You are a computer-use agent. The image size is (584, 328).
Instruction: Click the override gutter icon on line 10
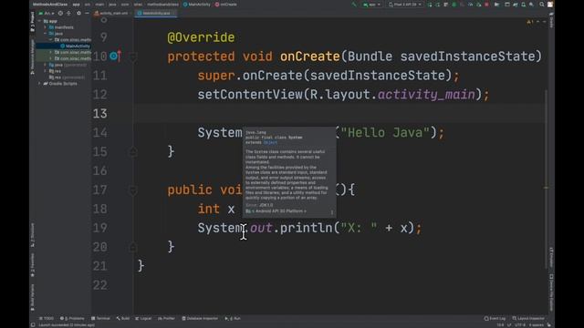[115, 56]
